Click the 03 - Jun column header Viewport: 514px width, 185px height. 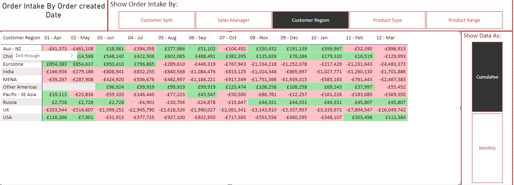click(106, 37)
